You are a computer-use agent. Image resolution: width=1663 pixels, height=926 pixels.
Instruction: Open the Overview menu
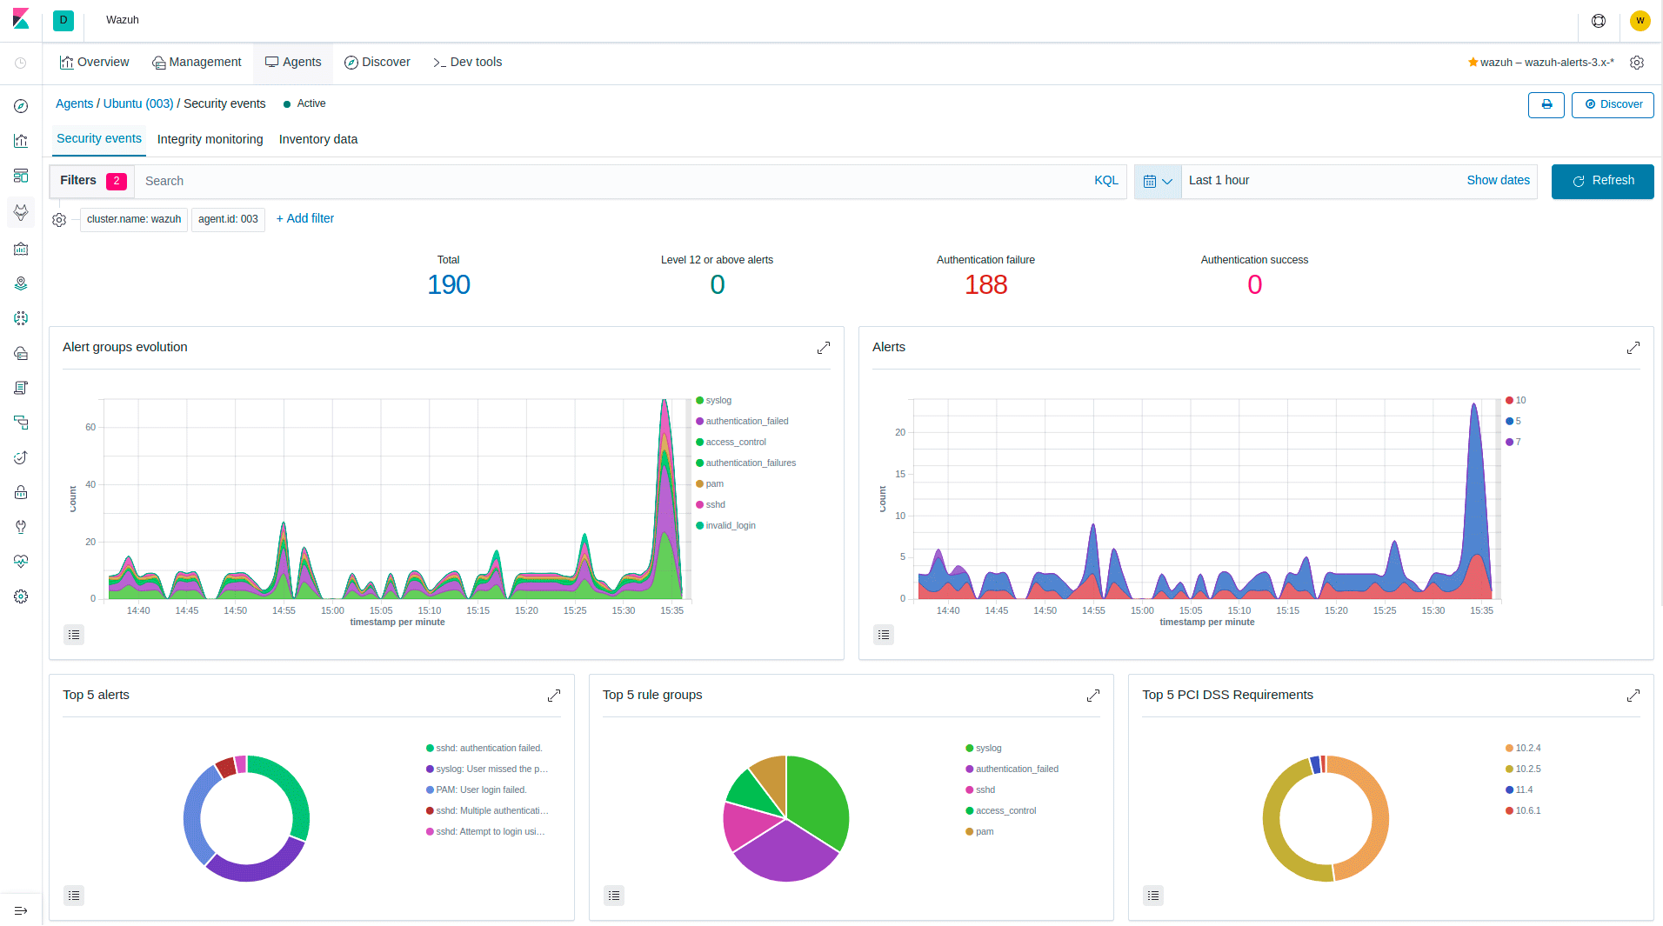(x=95, y=63)
